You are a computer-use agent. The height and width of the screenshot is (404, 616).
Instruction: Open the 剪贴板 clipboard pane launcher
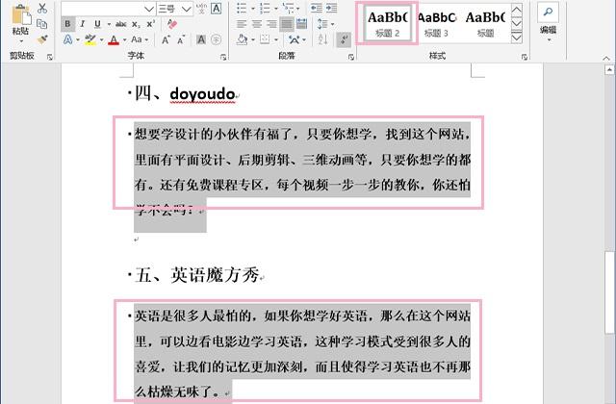tap(50, 58)
